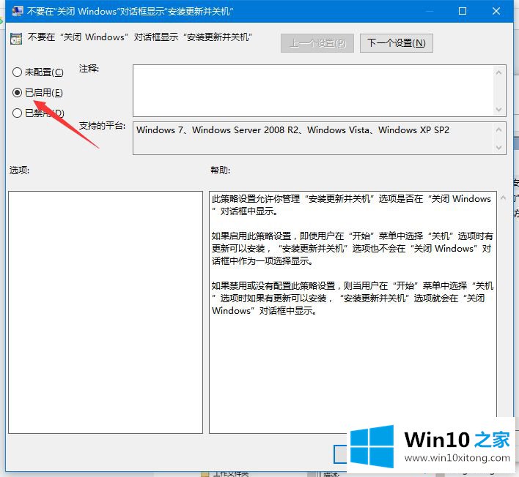519x477 pixels.
Task: Click the help pane scroll up arrow
Action: point(503,198)
